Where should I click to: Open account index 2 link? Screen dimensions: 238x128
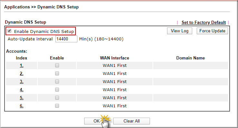click(x=22, y=74)
